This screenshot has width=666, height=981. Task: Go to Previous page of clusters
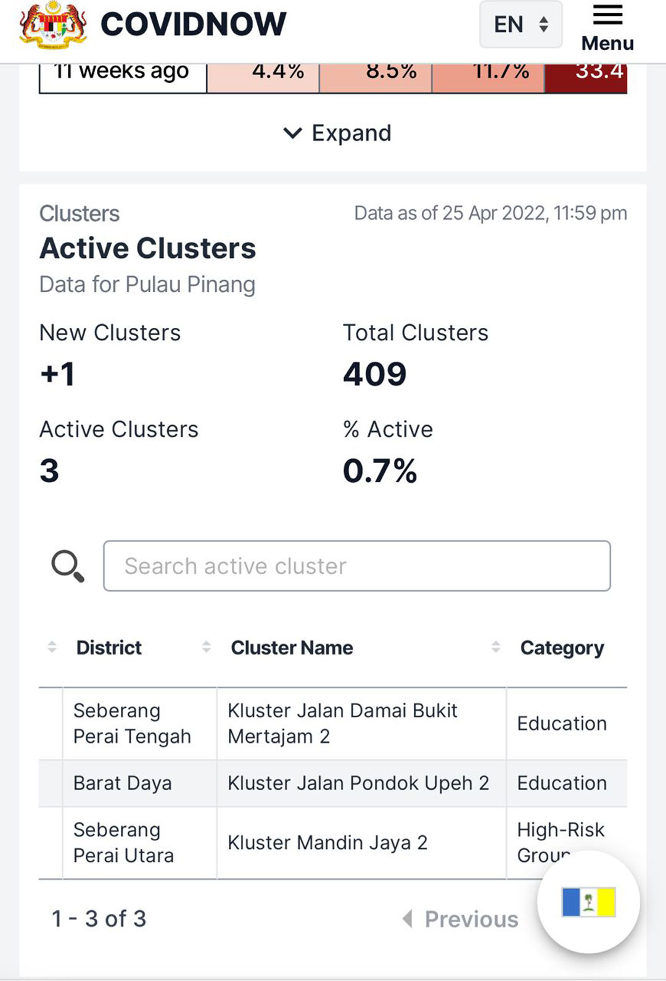click(460, 919)
